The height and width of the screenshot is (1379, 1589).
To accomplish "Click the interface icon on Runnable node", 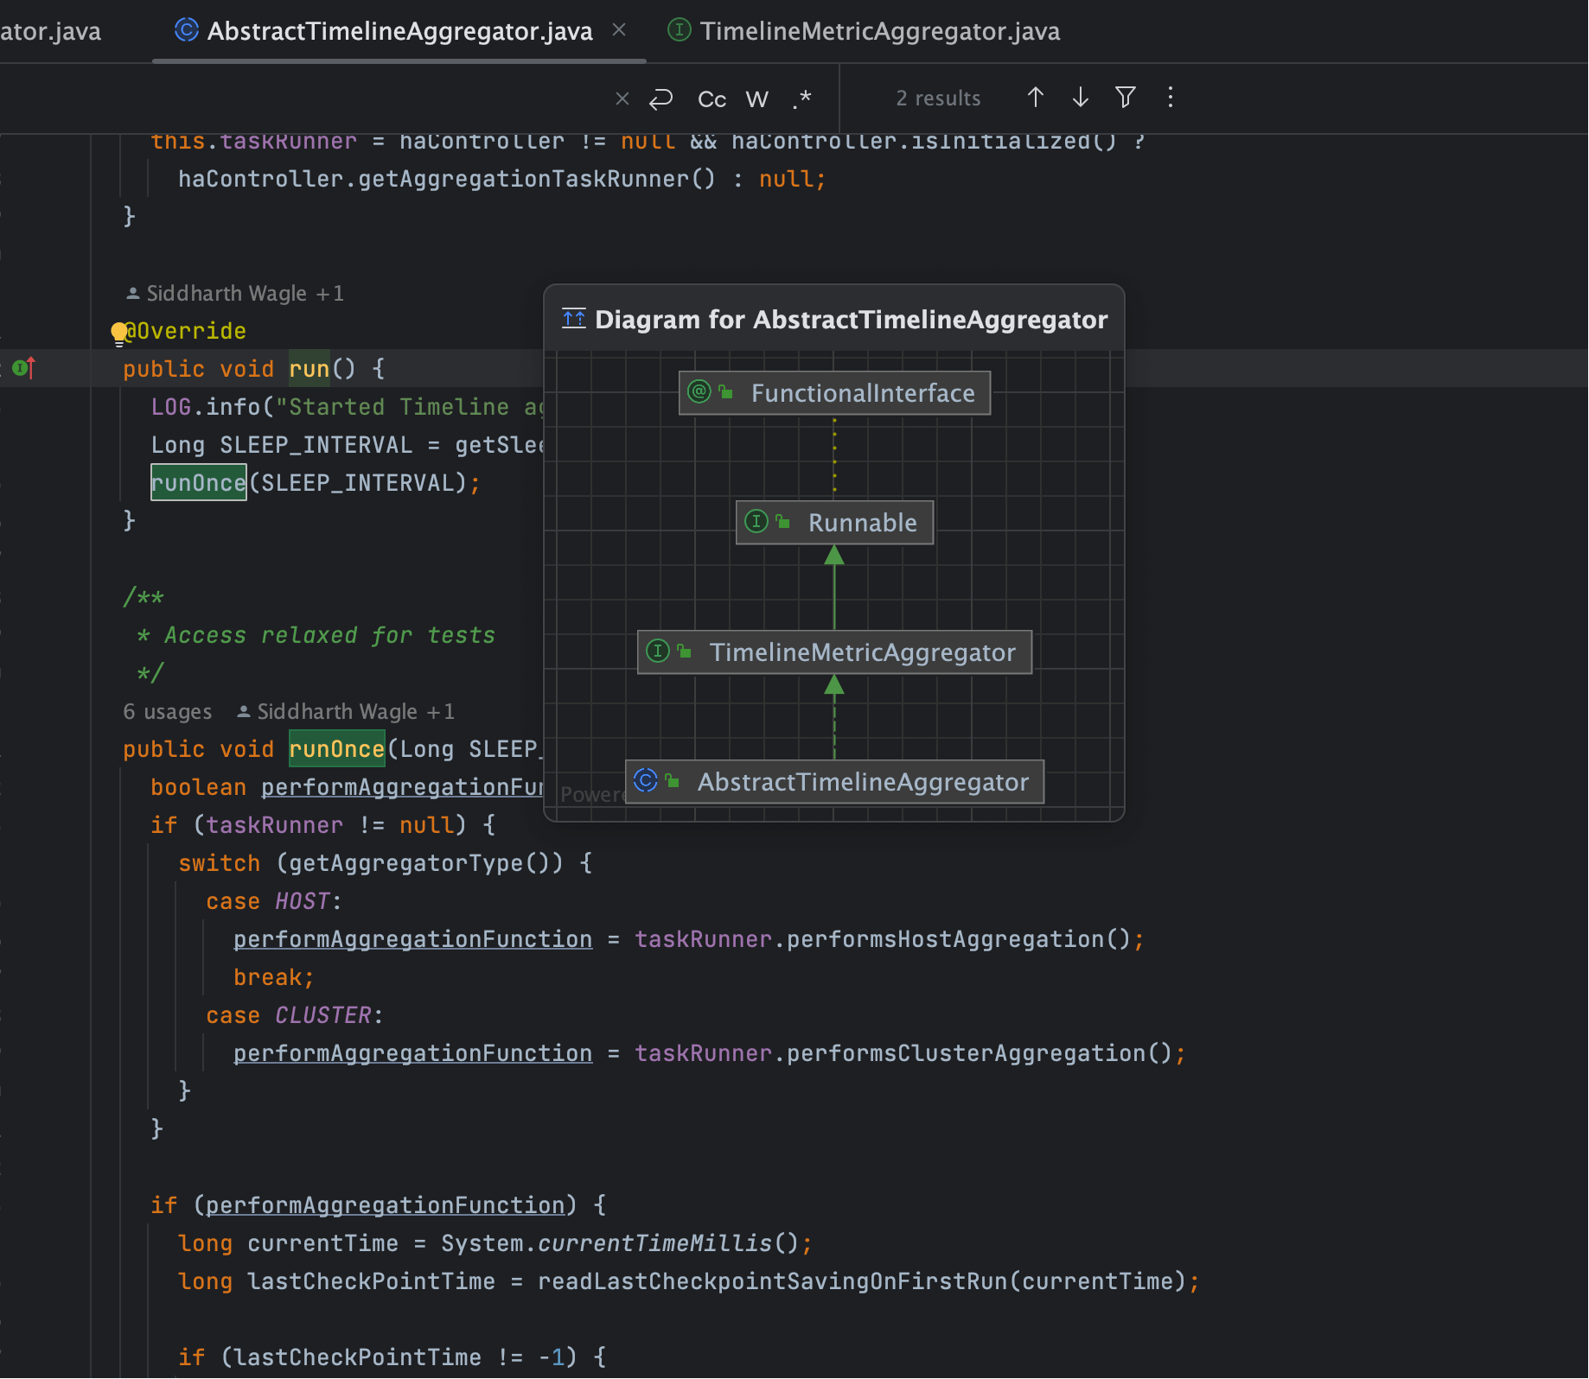I will (x=756, y=522).
